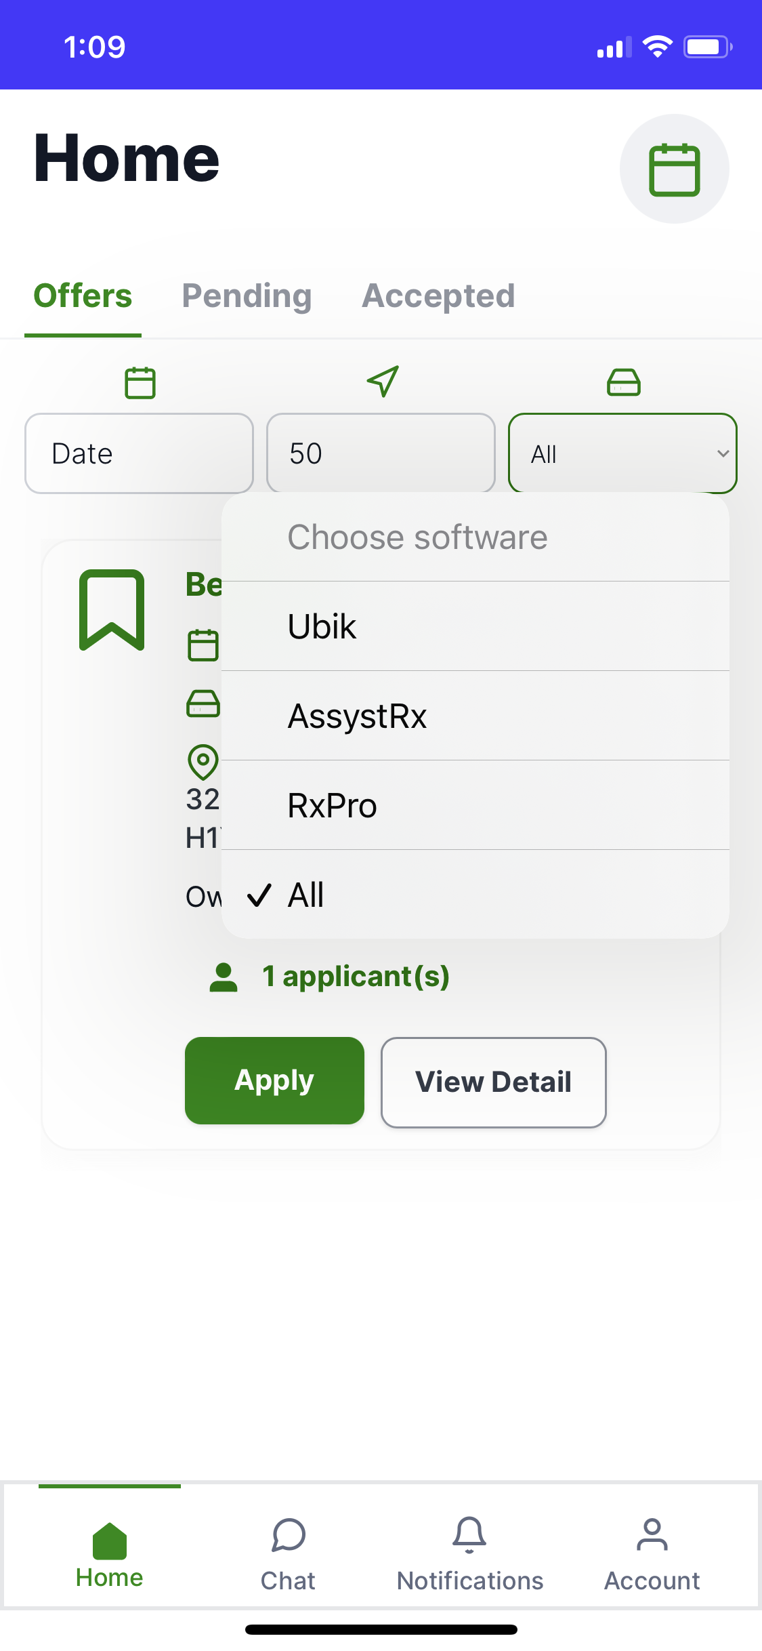Switch to the Pending tab
Screen dimensions: 762x1651
click(247, 296)
